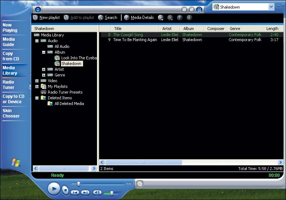This screenshot has height=200, width=286.
Task: Collapse the Album tree node
Action: [44, 52]
